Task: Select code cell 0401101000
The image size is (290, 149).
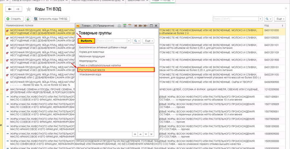Action: pyautogui.click(x=274, y=32)
